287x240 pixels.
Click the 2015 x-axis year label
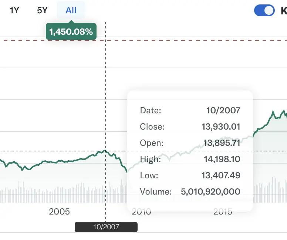(223, 212)
